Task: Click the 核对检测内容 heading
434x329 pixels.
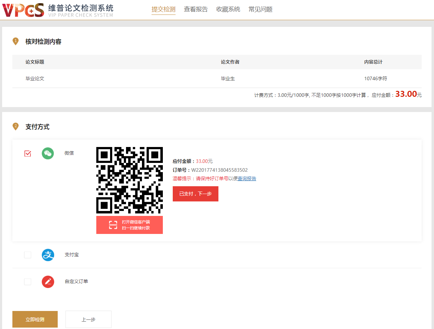Action: (x=44, y=42)
